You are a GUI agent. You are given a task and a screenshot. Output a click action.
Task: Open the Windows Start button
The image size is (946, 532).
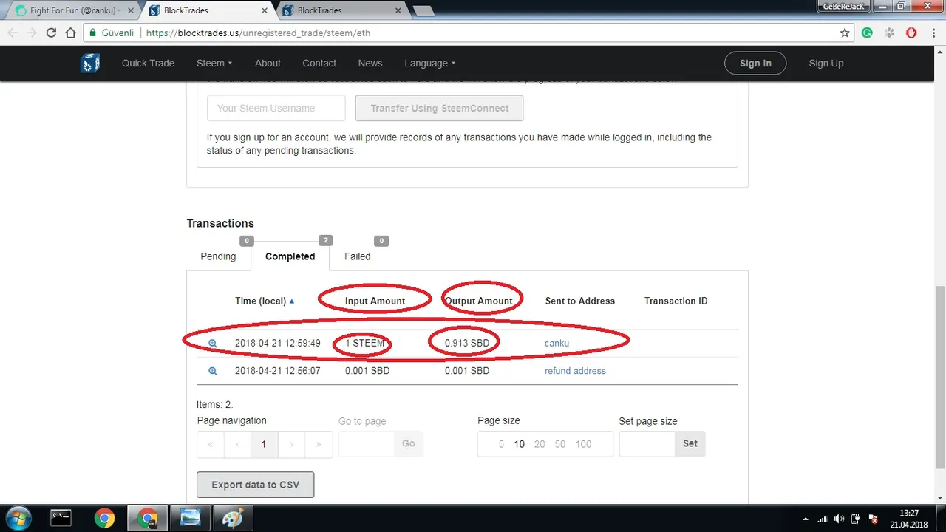coord(17,519)
